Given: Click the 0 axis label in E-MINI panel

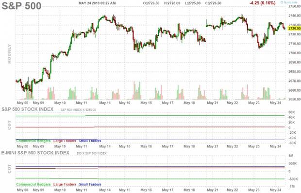Looking at the screenshot, I should [289, 171].
